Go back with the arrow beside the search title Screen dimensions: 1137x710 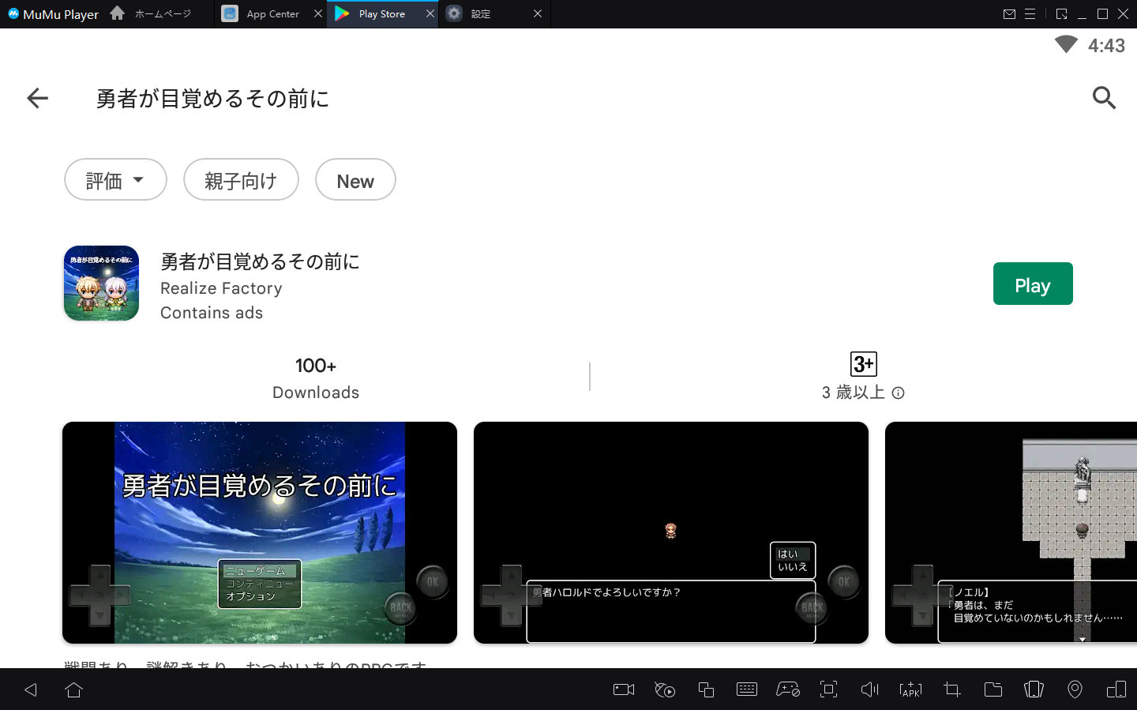(37, 98)
